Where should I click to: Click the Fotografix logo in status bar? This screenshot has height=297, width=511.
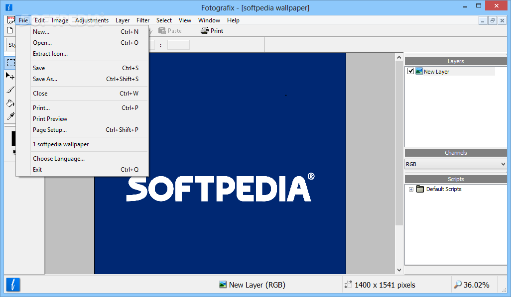pyautogui.click(x=13, y=285)
